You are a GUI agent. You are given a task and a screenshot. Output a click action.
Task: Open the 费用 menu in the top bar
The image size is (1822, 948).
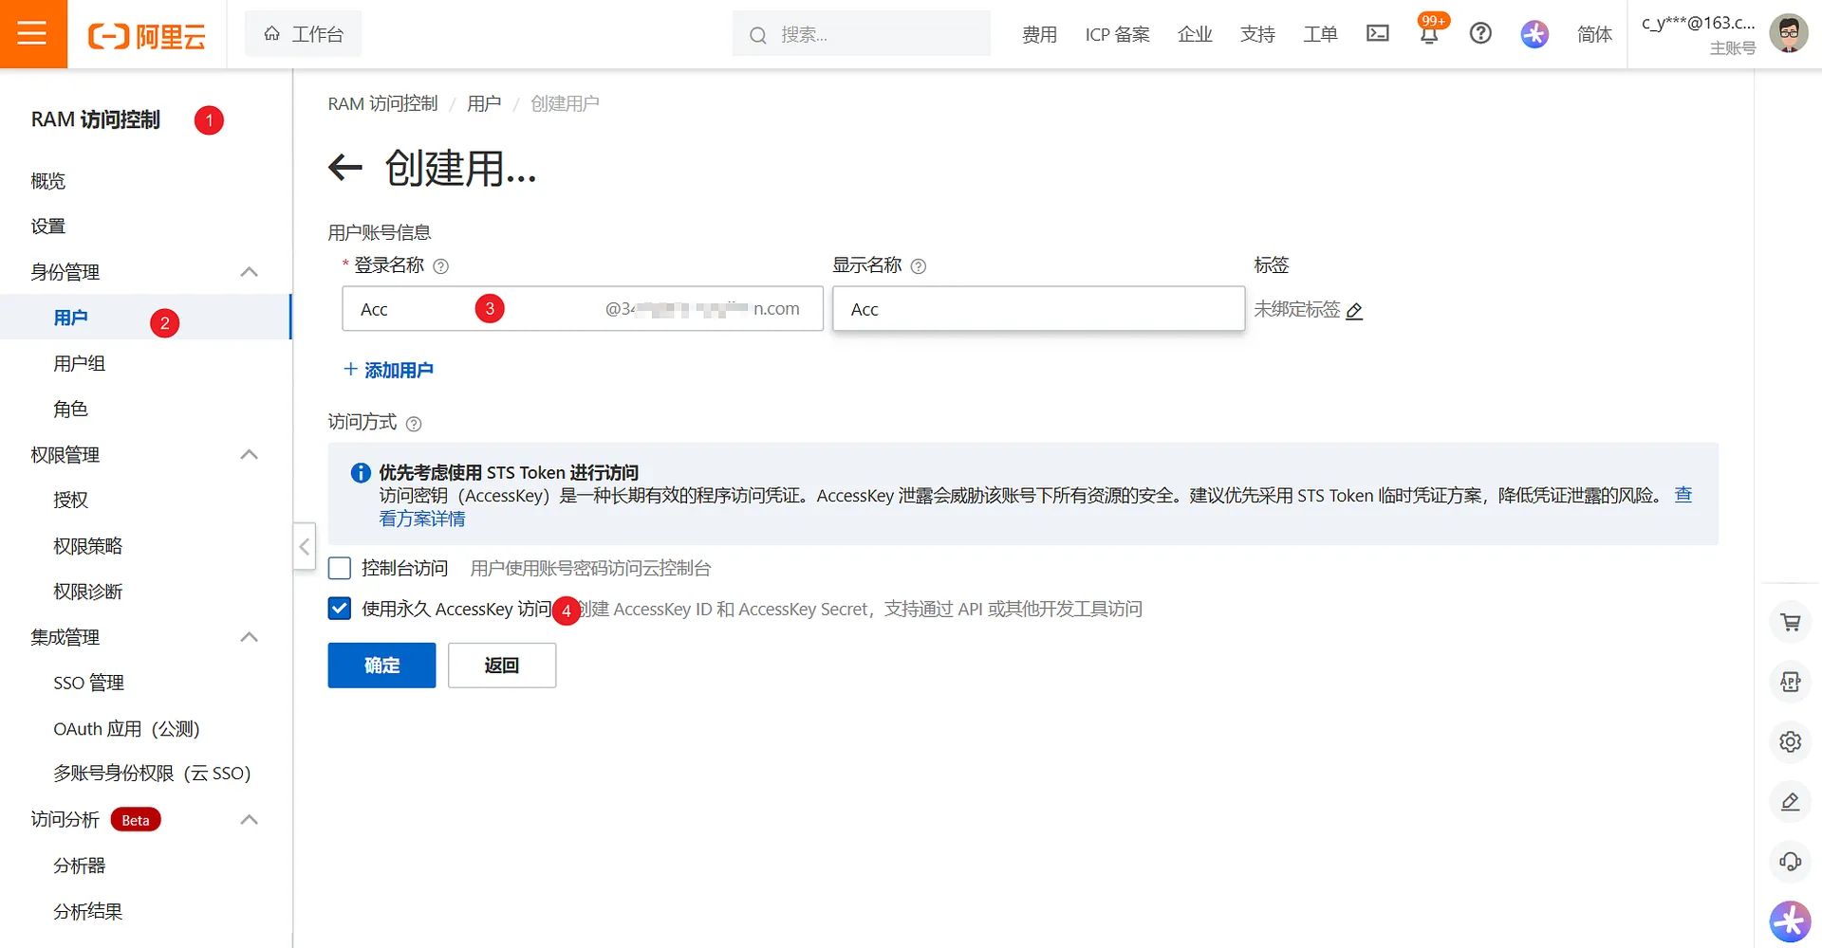point(1039,33)
